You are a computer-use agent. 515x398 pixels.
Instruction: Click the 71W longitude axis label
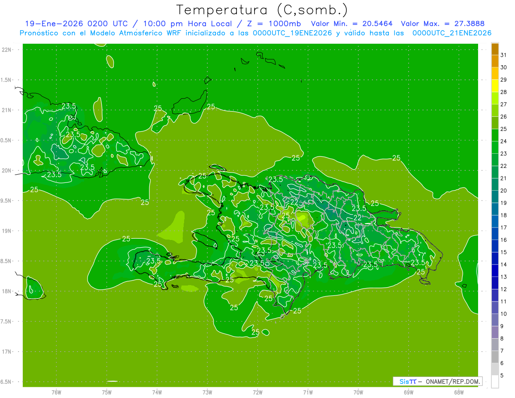click(x=308, y=392)
